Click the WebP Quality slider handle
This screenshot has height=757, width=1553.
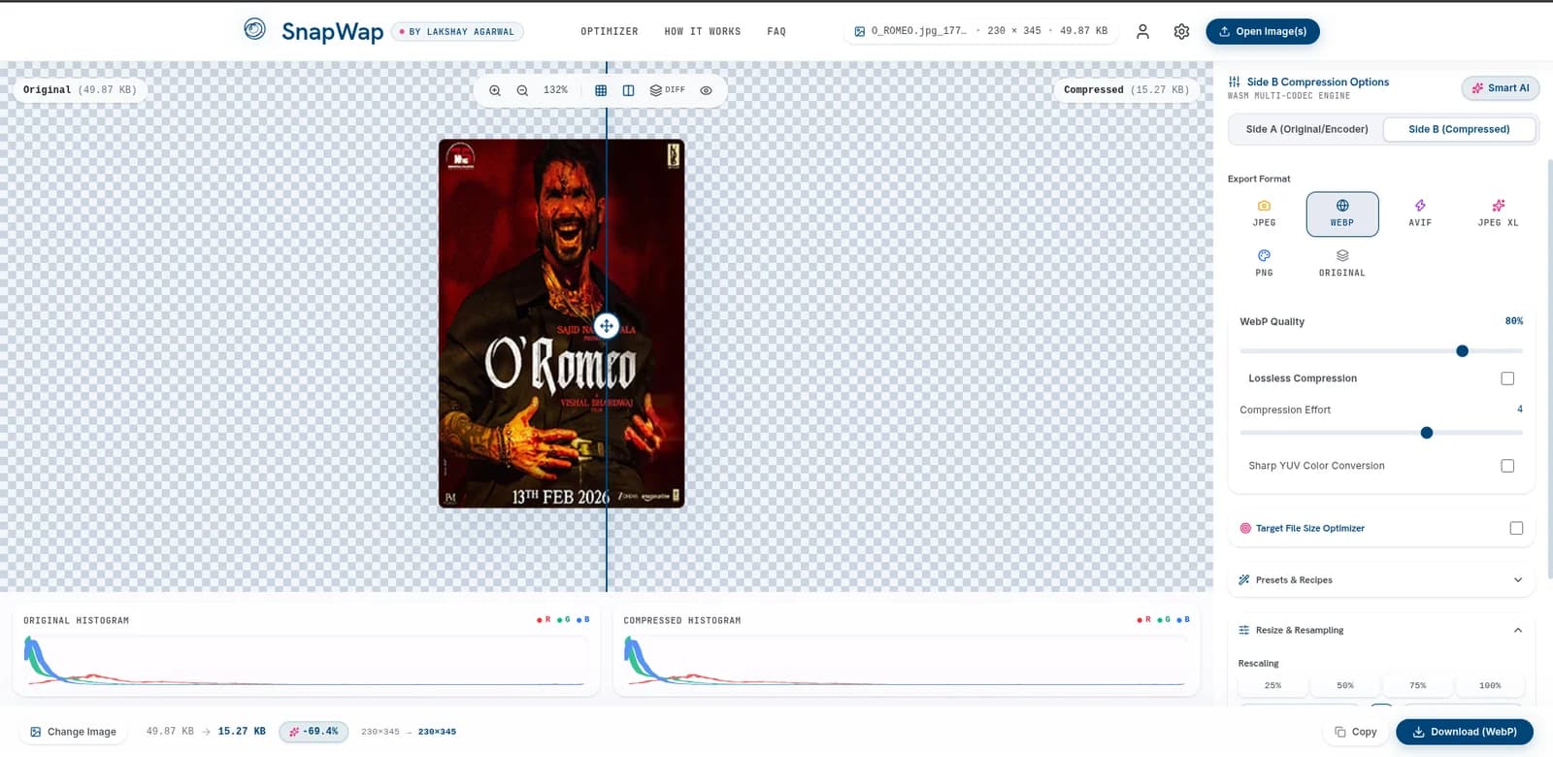coord(1463,351)
